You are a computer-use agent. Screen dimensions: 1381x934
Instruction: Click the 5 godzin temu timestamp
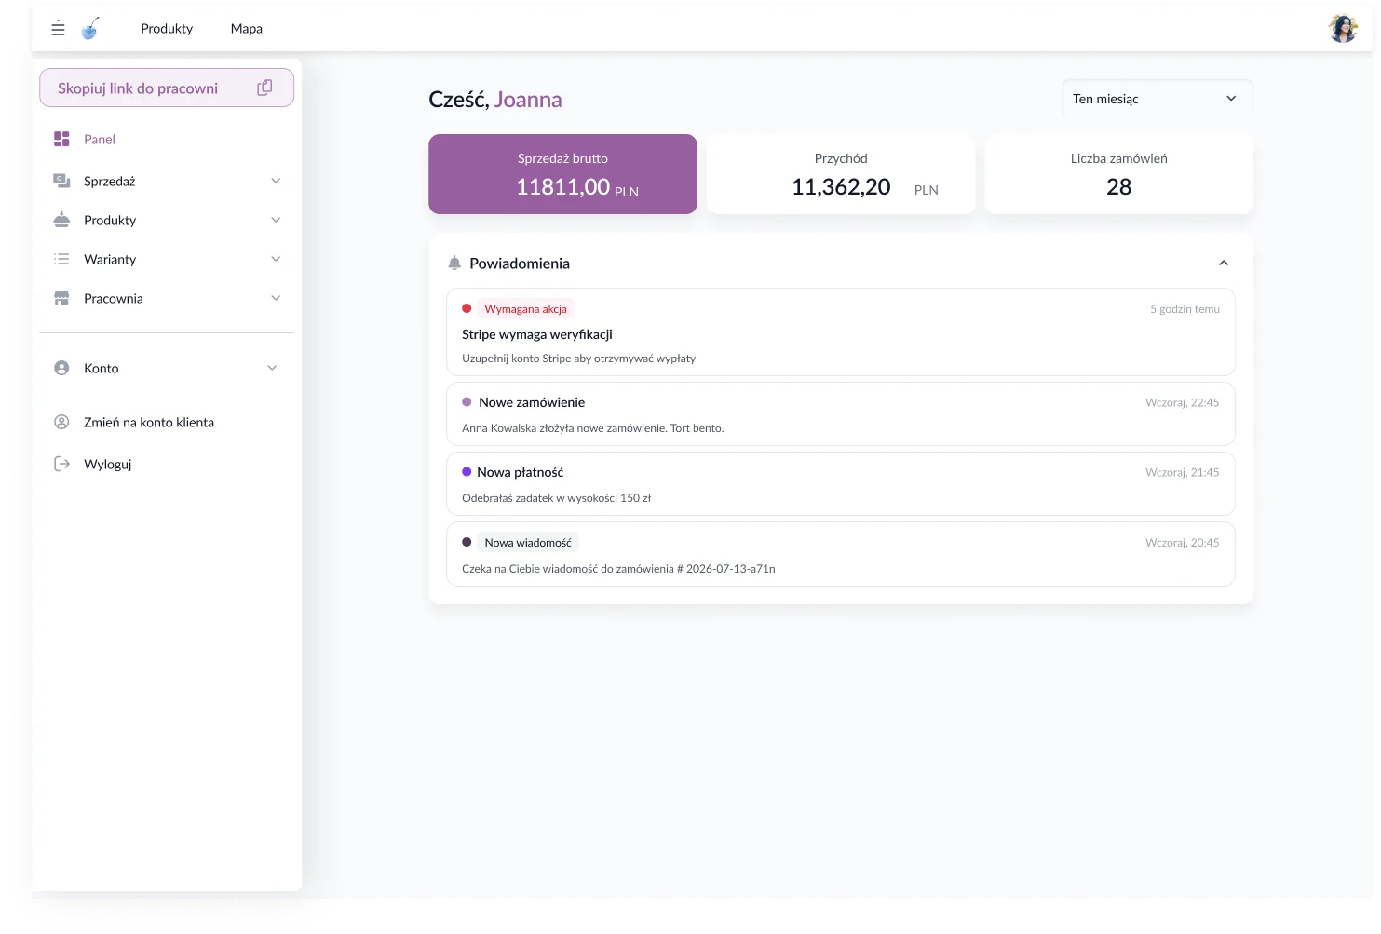coord(1185,309)
